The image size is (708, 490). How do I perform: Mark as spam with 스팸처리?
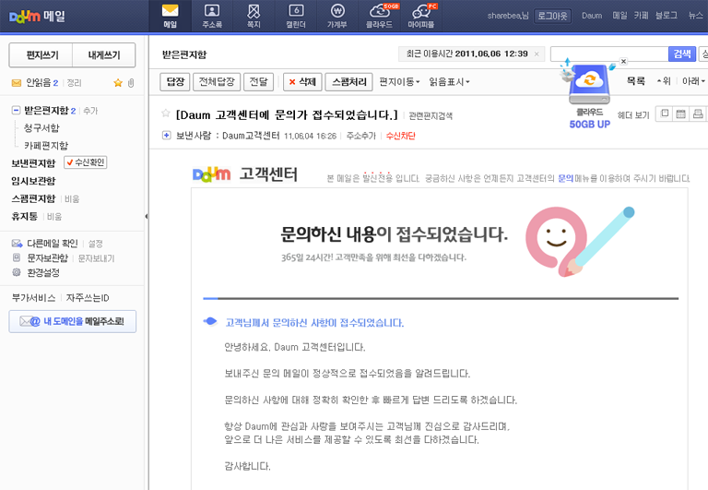click(348, 82)
